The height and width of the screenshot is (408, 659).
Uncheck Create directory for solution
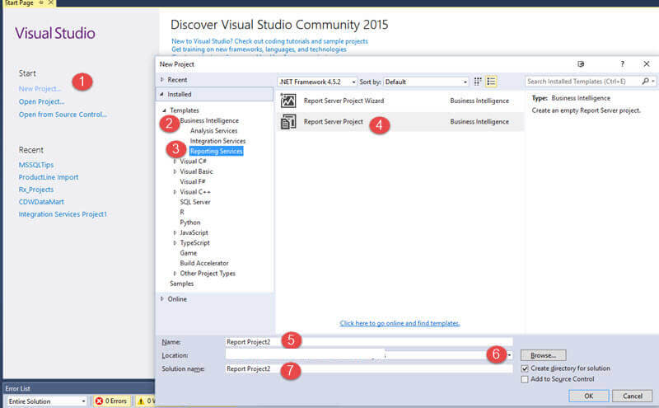526,368
